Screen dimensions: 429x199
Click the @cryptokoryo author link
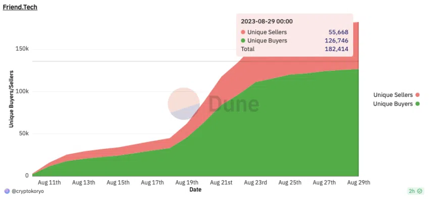(x=27, y=191)
